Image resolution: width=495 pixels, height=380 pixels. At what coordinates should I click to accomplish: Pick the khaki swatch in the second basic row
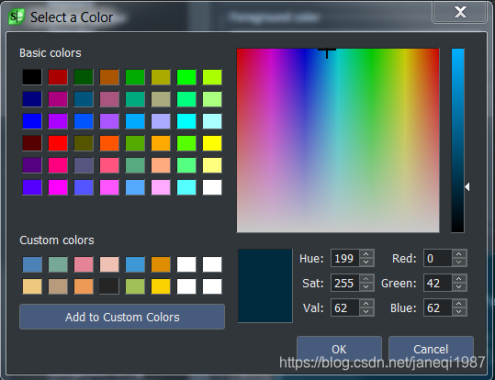click(x=161, y=99)
